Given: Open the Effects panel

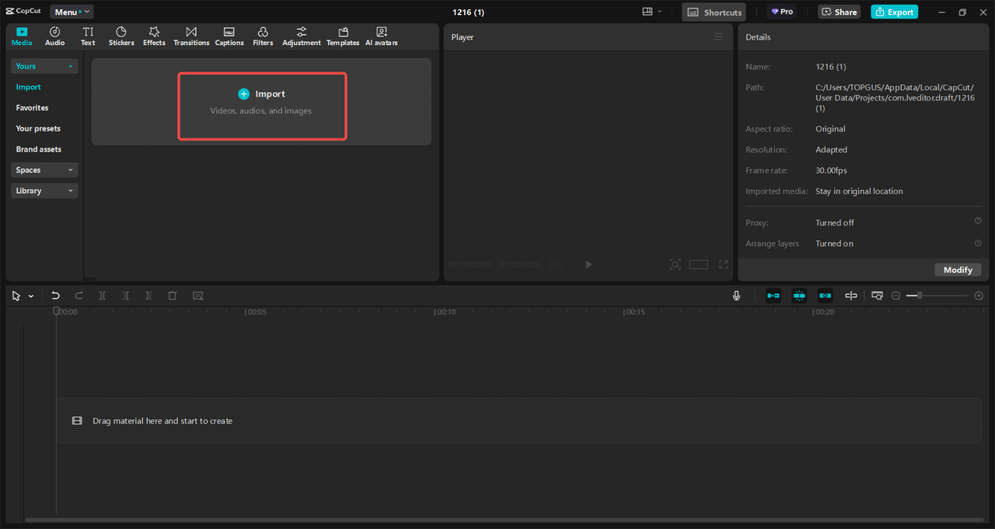Looking at the screenshot, I should pos(154,36).
